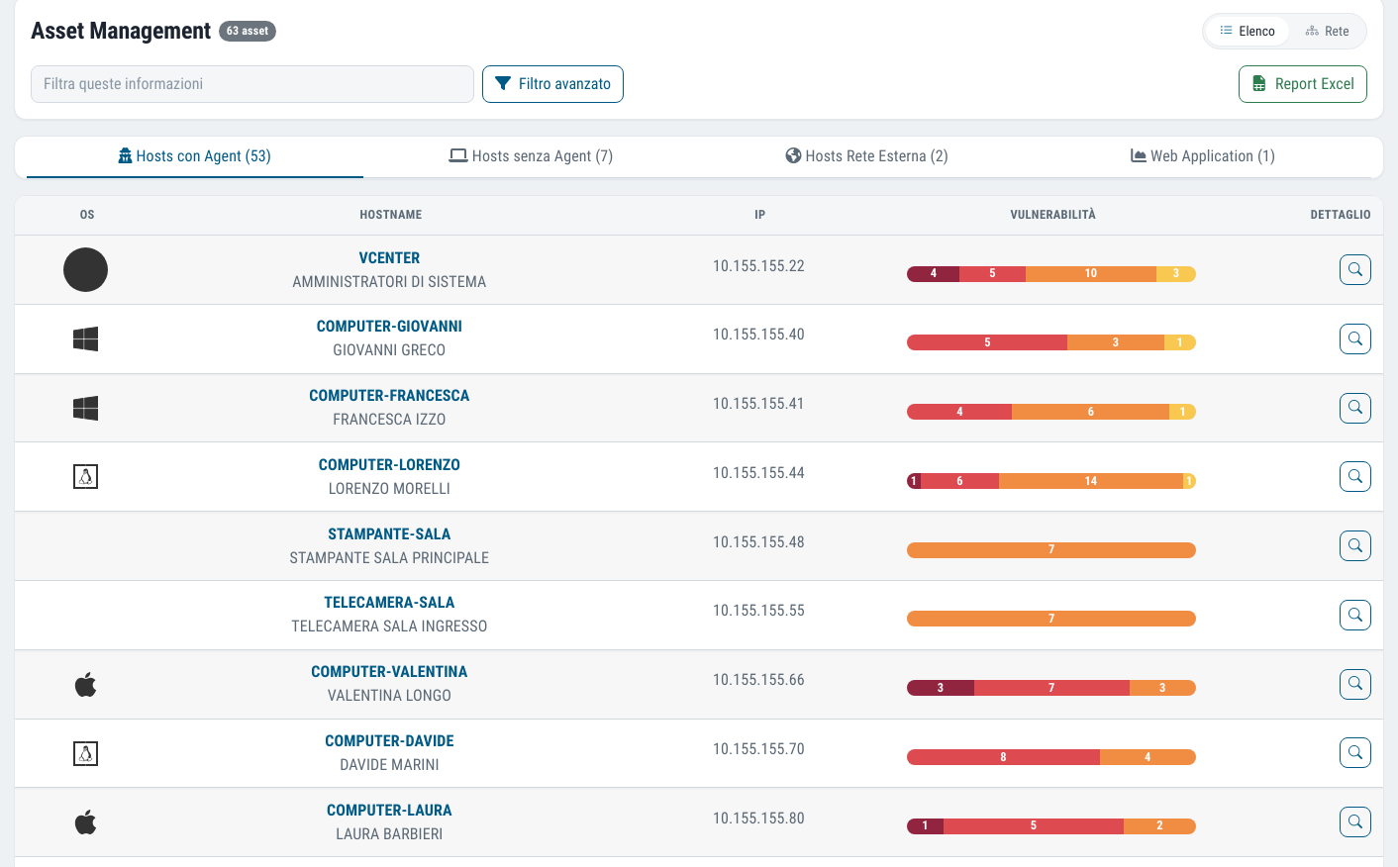Switch to Elenco list view
Screen dimensions: 1398x867
[1248, 31]
